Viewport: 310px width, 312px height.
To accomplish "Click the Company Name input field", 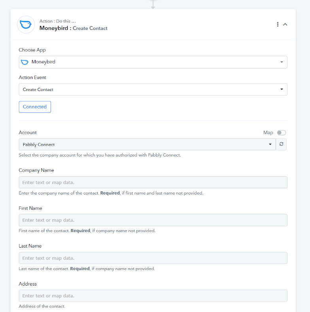I will [x=153, y=182].
